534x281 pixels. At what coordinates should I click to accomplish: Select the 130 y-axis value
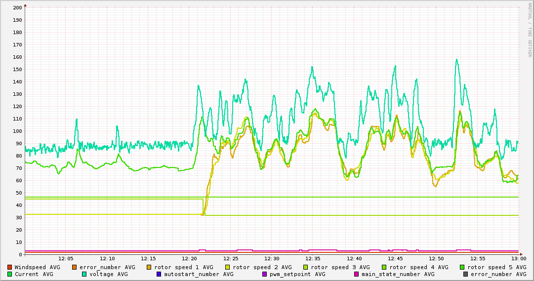(18, 94)
